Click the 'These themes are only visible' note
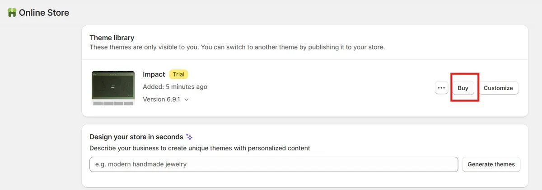 (x=237, y=47)
